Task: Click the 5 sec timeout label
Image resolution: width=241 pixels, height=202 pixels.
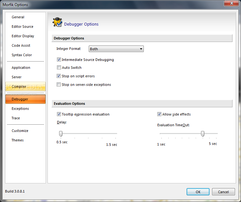Action: pos(213,144)
